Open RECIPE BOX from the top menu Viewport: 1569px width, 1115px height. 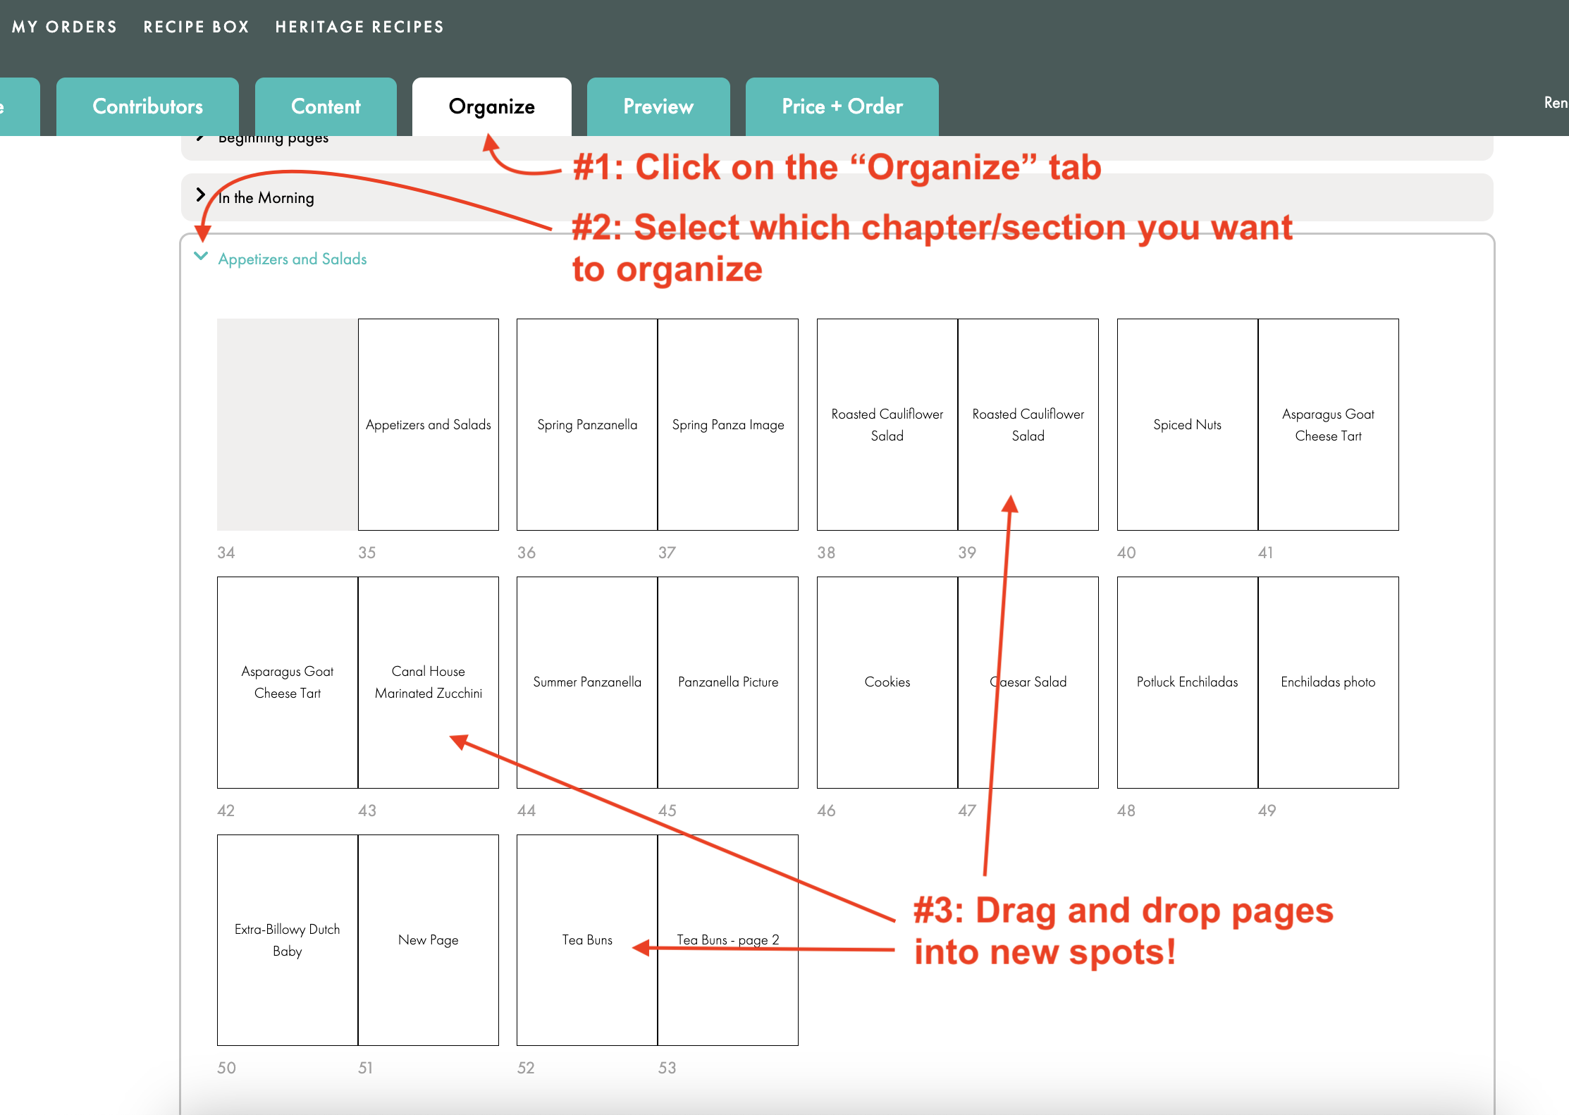tap(196, 27)
